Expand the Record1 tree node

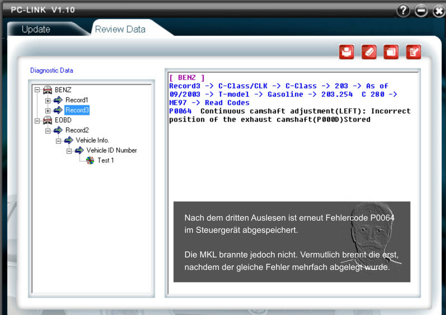[48, 101]
